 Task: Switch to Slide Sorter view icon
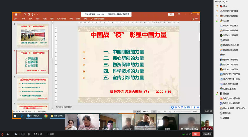click(x=159, y=111)
